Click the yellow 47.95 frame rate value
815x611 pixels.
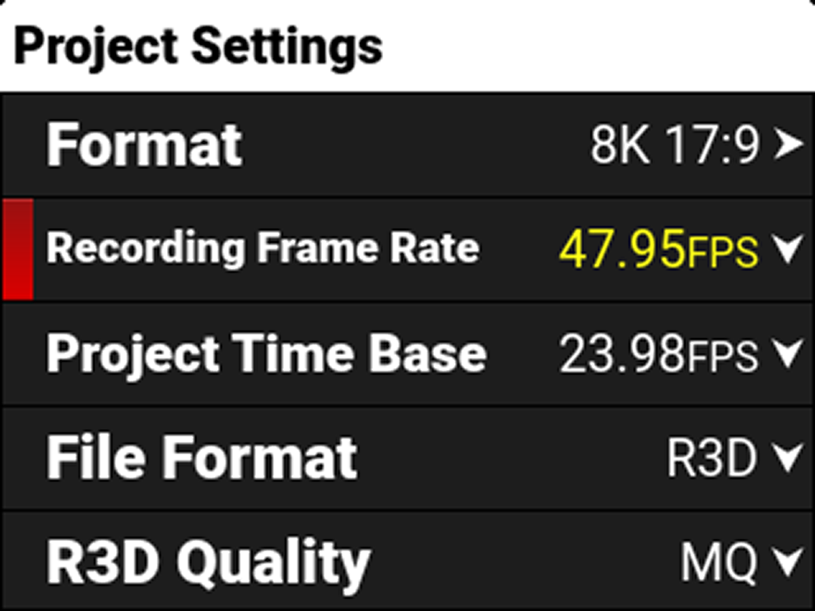[x=622, y=249]
